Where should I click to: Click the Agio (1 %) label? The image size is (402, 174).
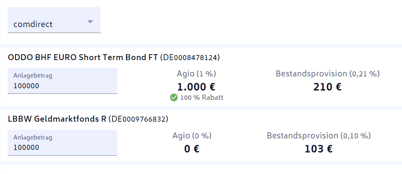click(x=196, y=73)
